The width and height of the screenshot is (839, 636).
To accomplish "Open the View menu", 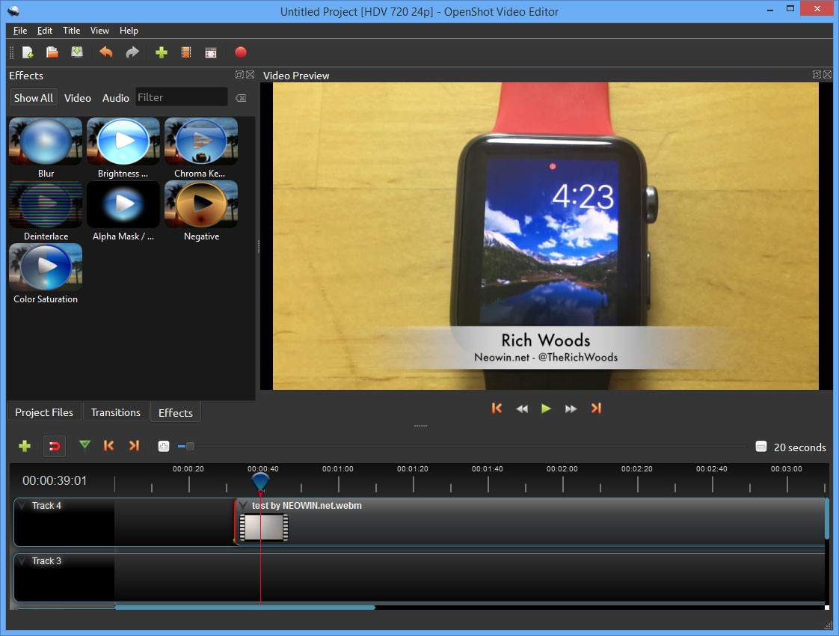I will click(x=99, y=31).
